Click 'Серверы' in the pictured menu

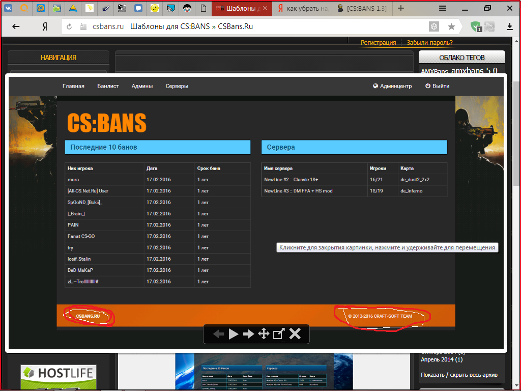(x=177, y=86)
